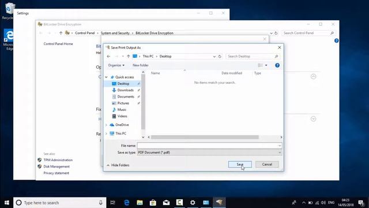This screenshot has height=208, width=369.
Task: Select Documents in the navigation tree
Action: [126, 96]
